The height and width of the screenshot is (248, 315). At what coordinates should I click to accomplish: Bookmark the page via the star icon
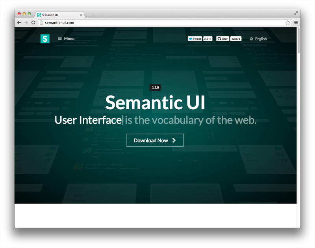288,22
